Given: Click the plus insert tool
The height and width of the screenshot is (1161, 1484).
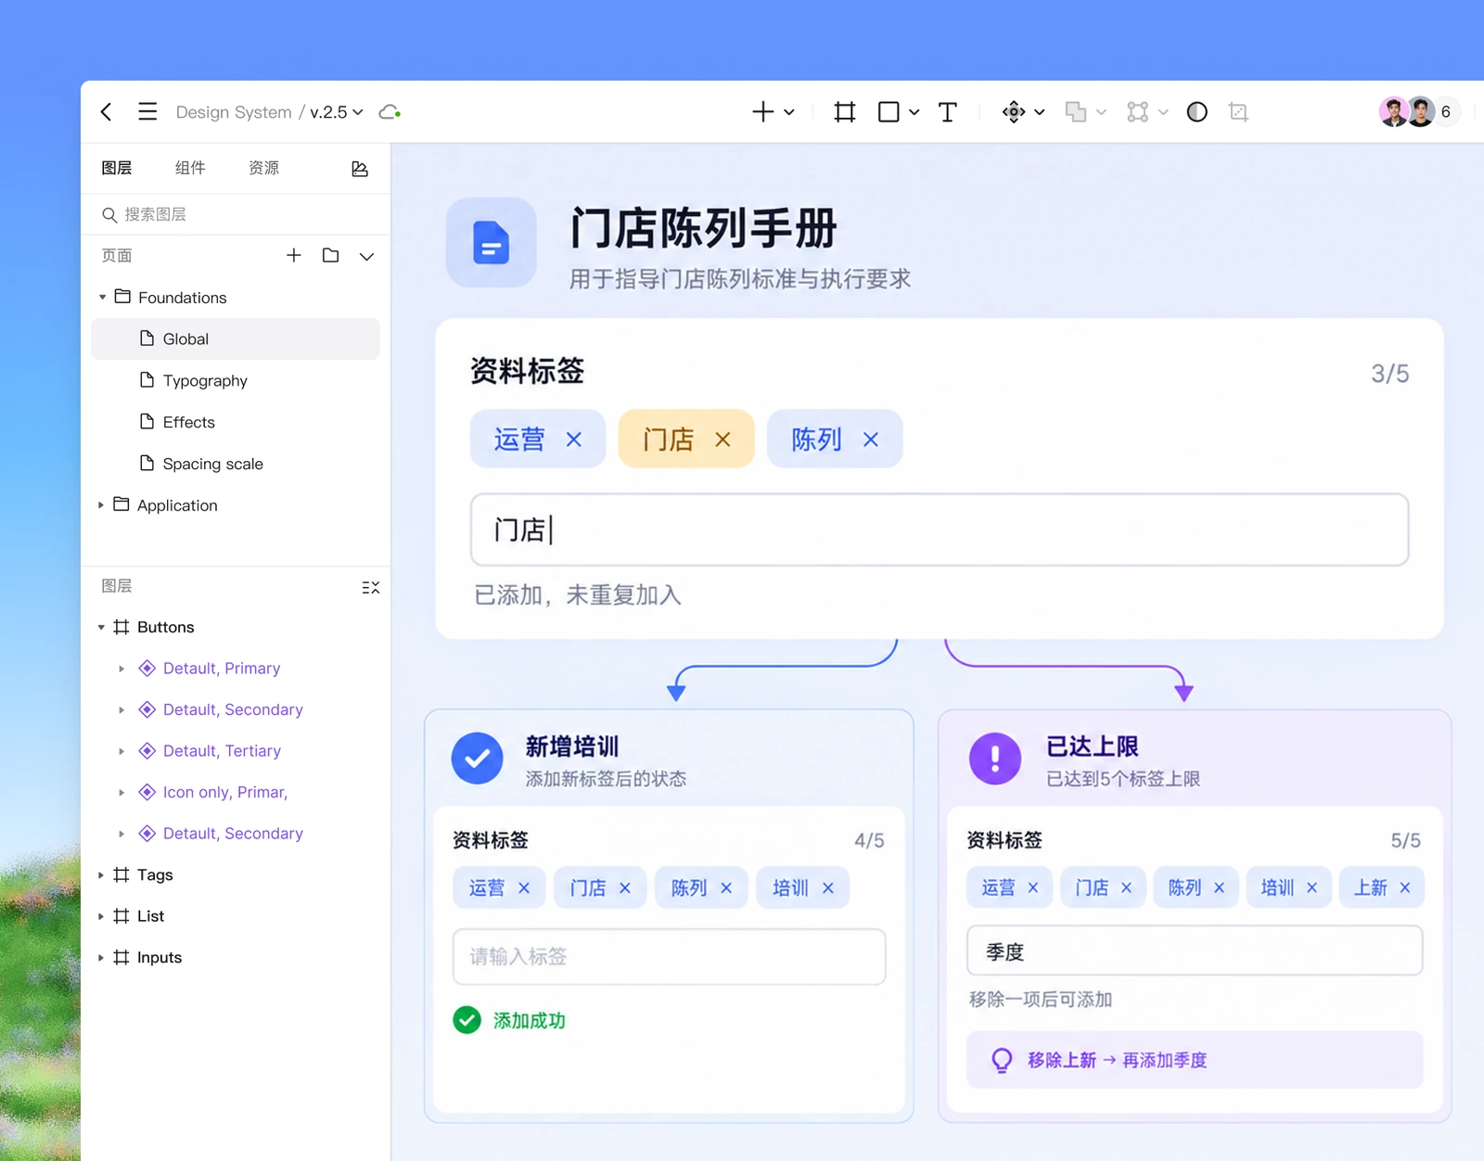Looking at the screenshot, I should click(x=762, y=112).
